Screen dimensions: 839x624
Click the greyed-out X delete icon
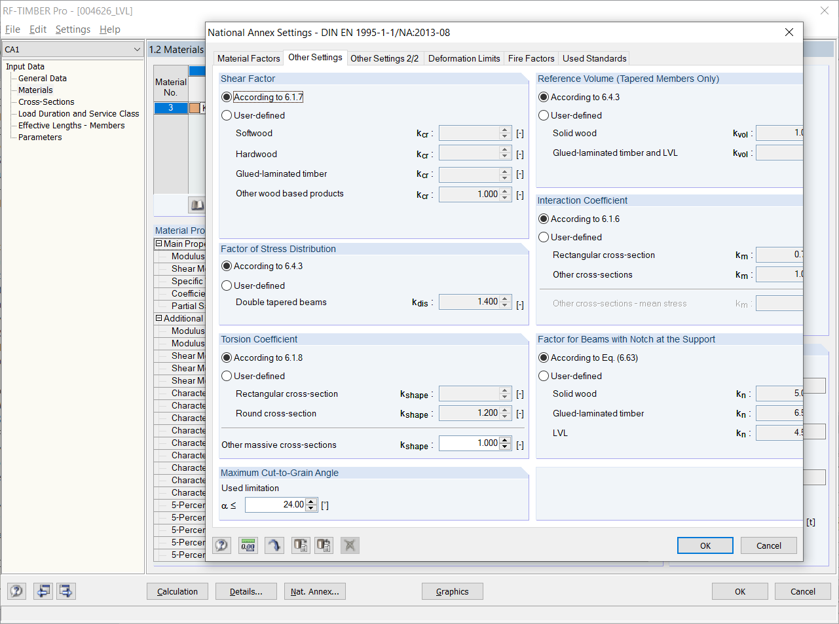click(350, 545)
